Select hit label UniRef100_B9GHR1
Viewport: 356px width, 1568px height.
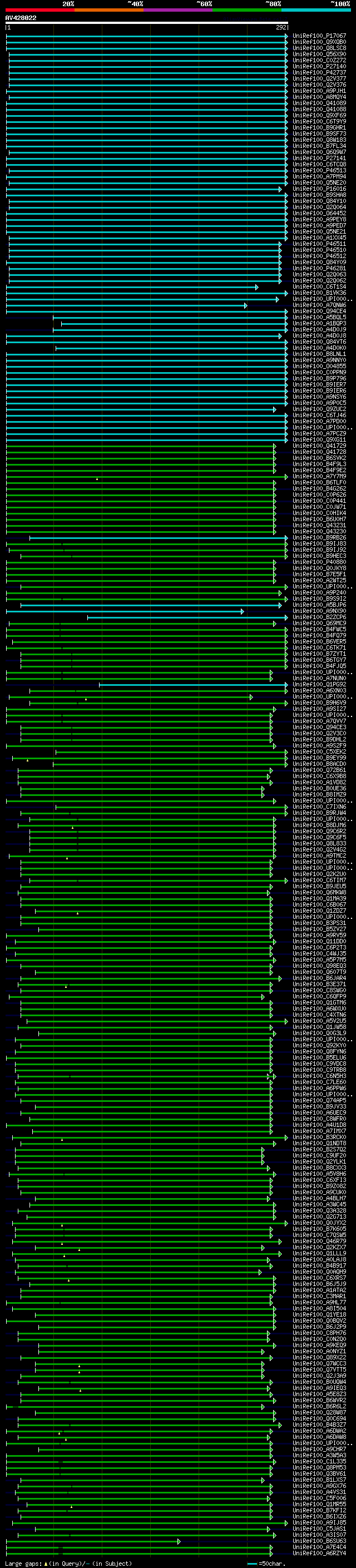[x=319, y=128]
